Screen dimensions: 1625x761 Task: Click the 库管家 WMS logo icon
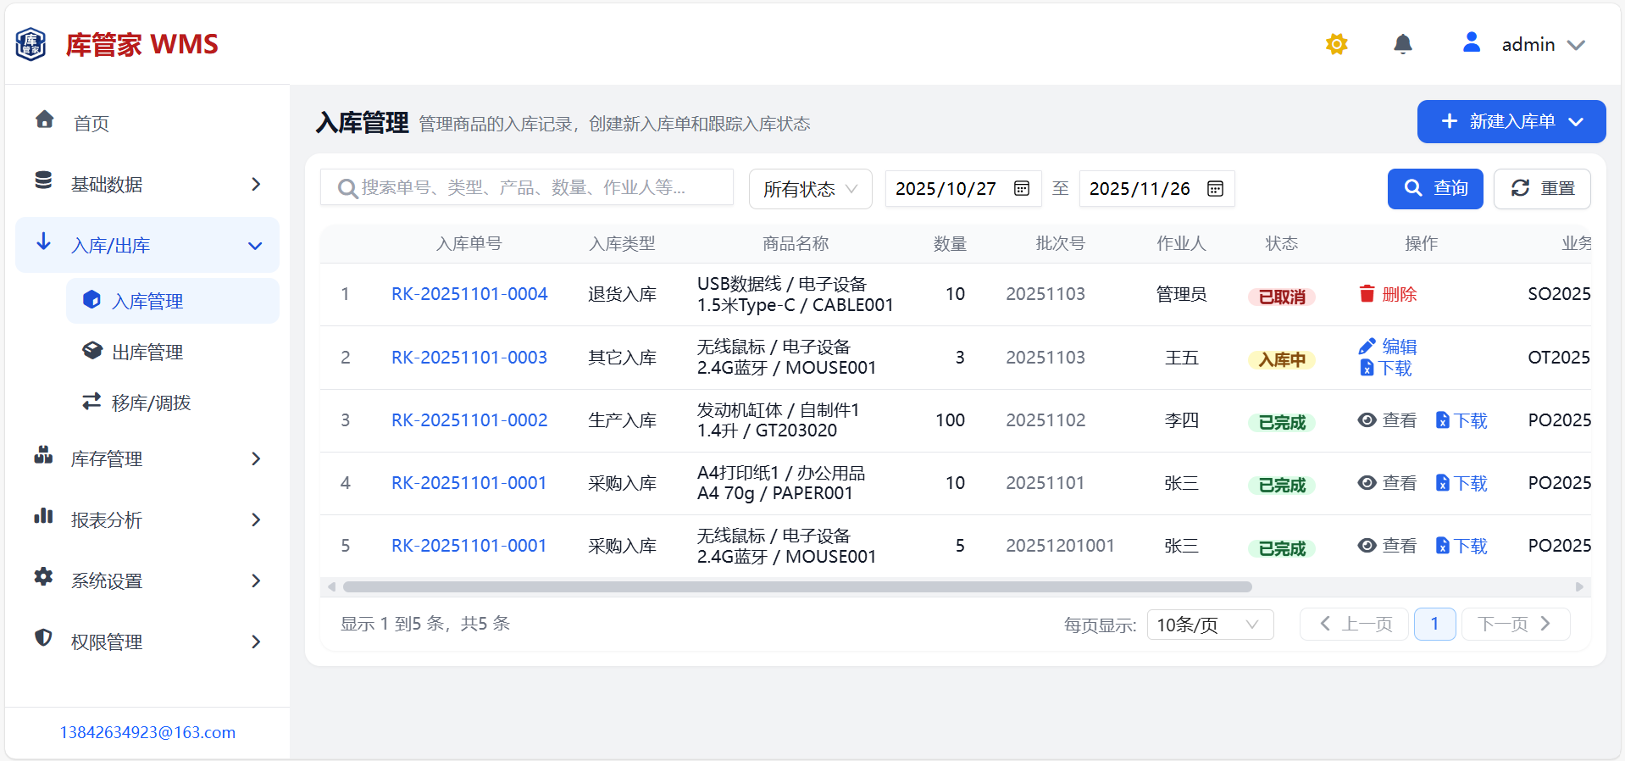pos(31,44)
